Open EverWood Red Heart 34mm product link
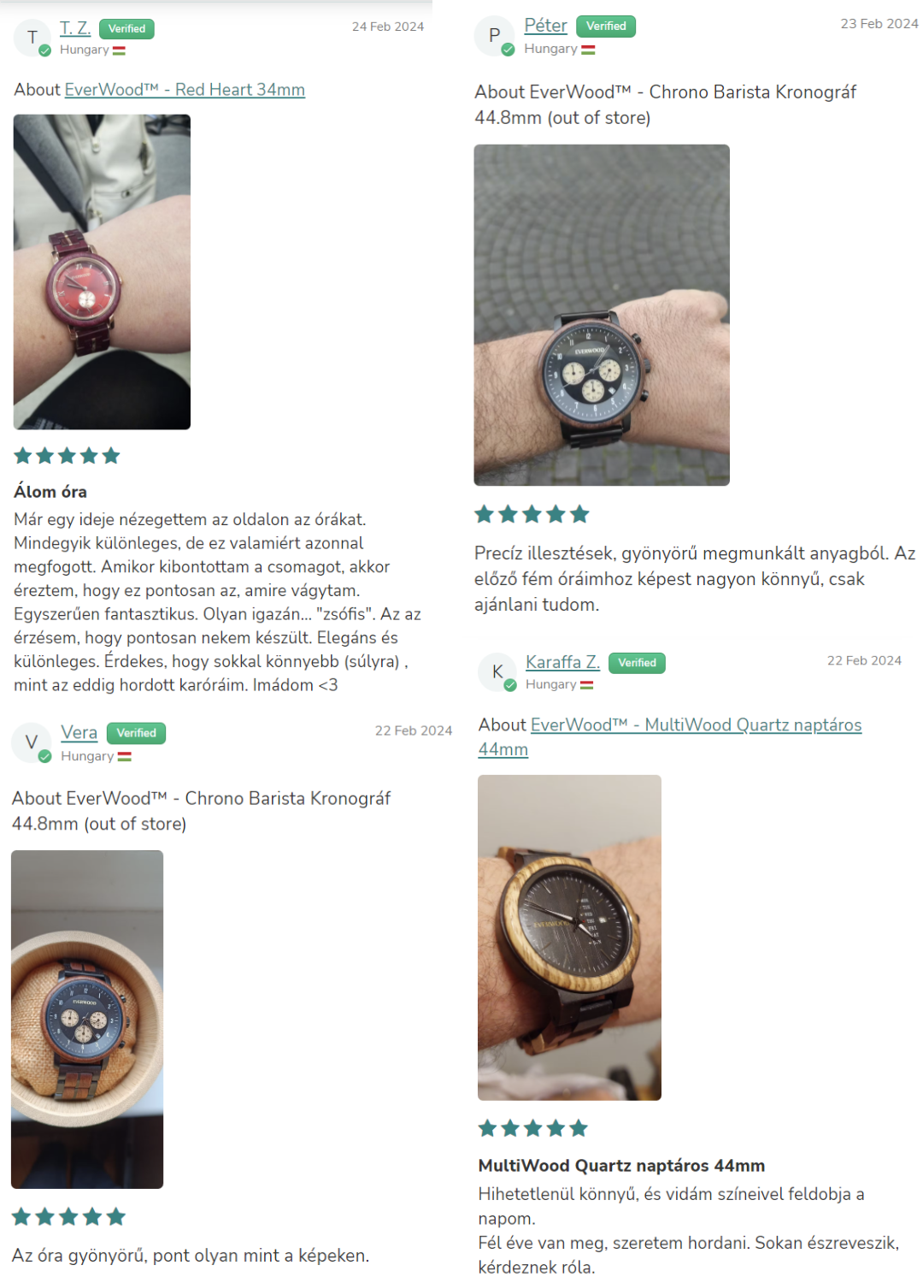 pyautogui.click(x=185, y=90)
